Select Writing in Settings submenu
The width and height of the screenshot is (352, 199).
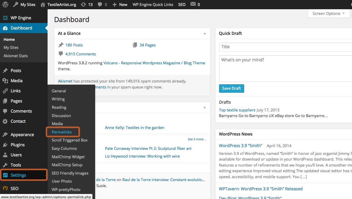pos(58,99)
